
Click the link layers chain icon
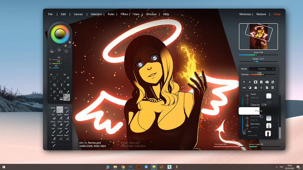pos(244,88)
